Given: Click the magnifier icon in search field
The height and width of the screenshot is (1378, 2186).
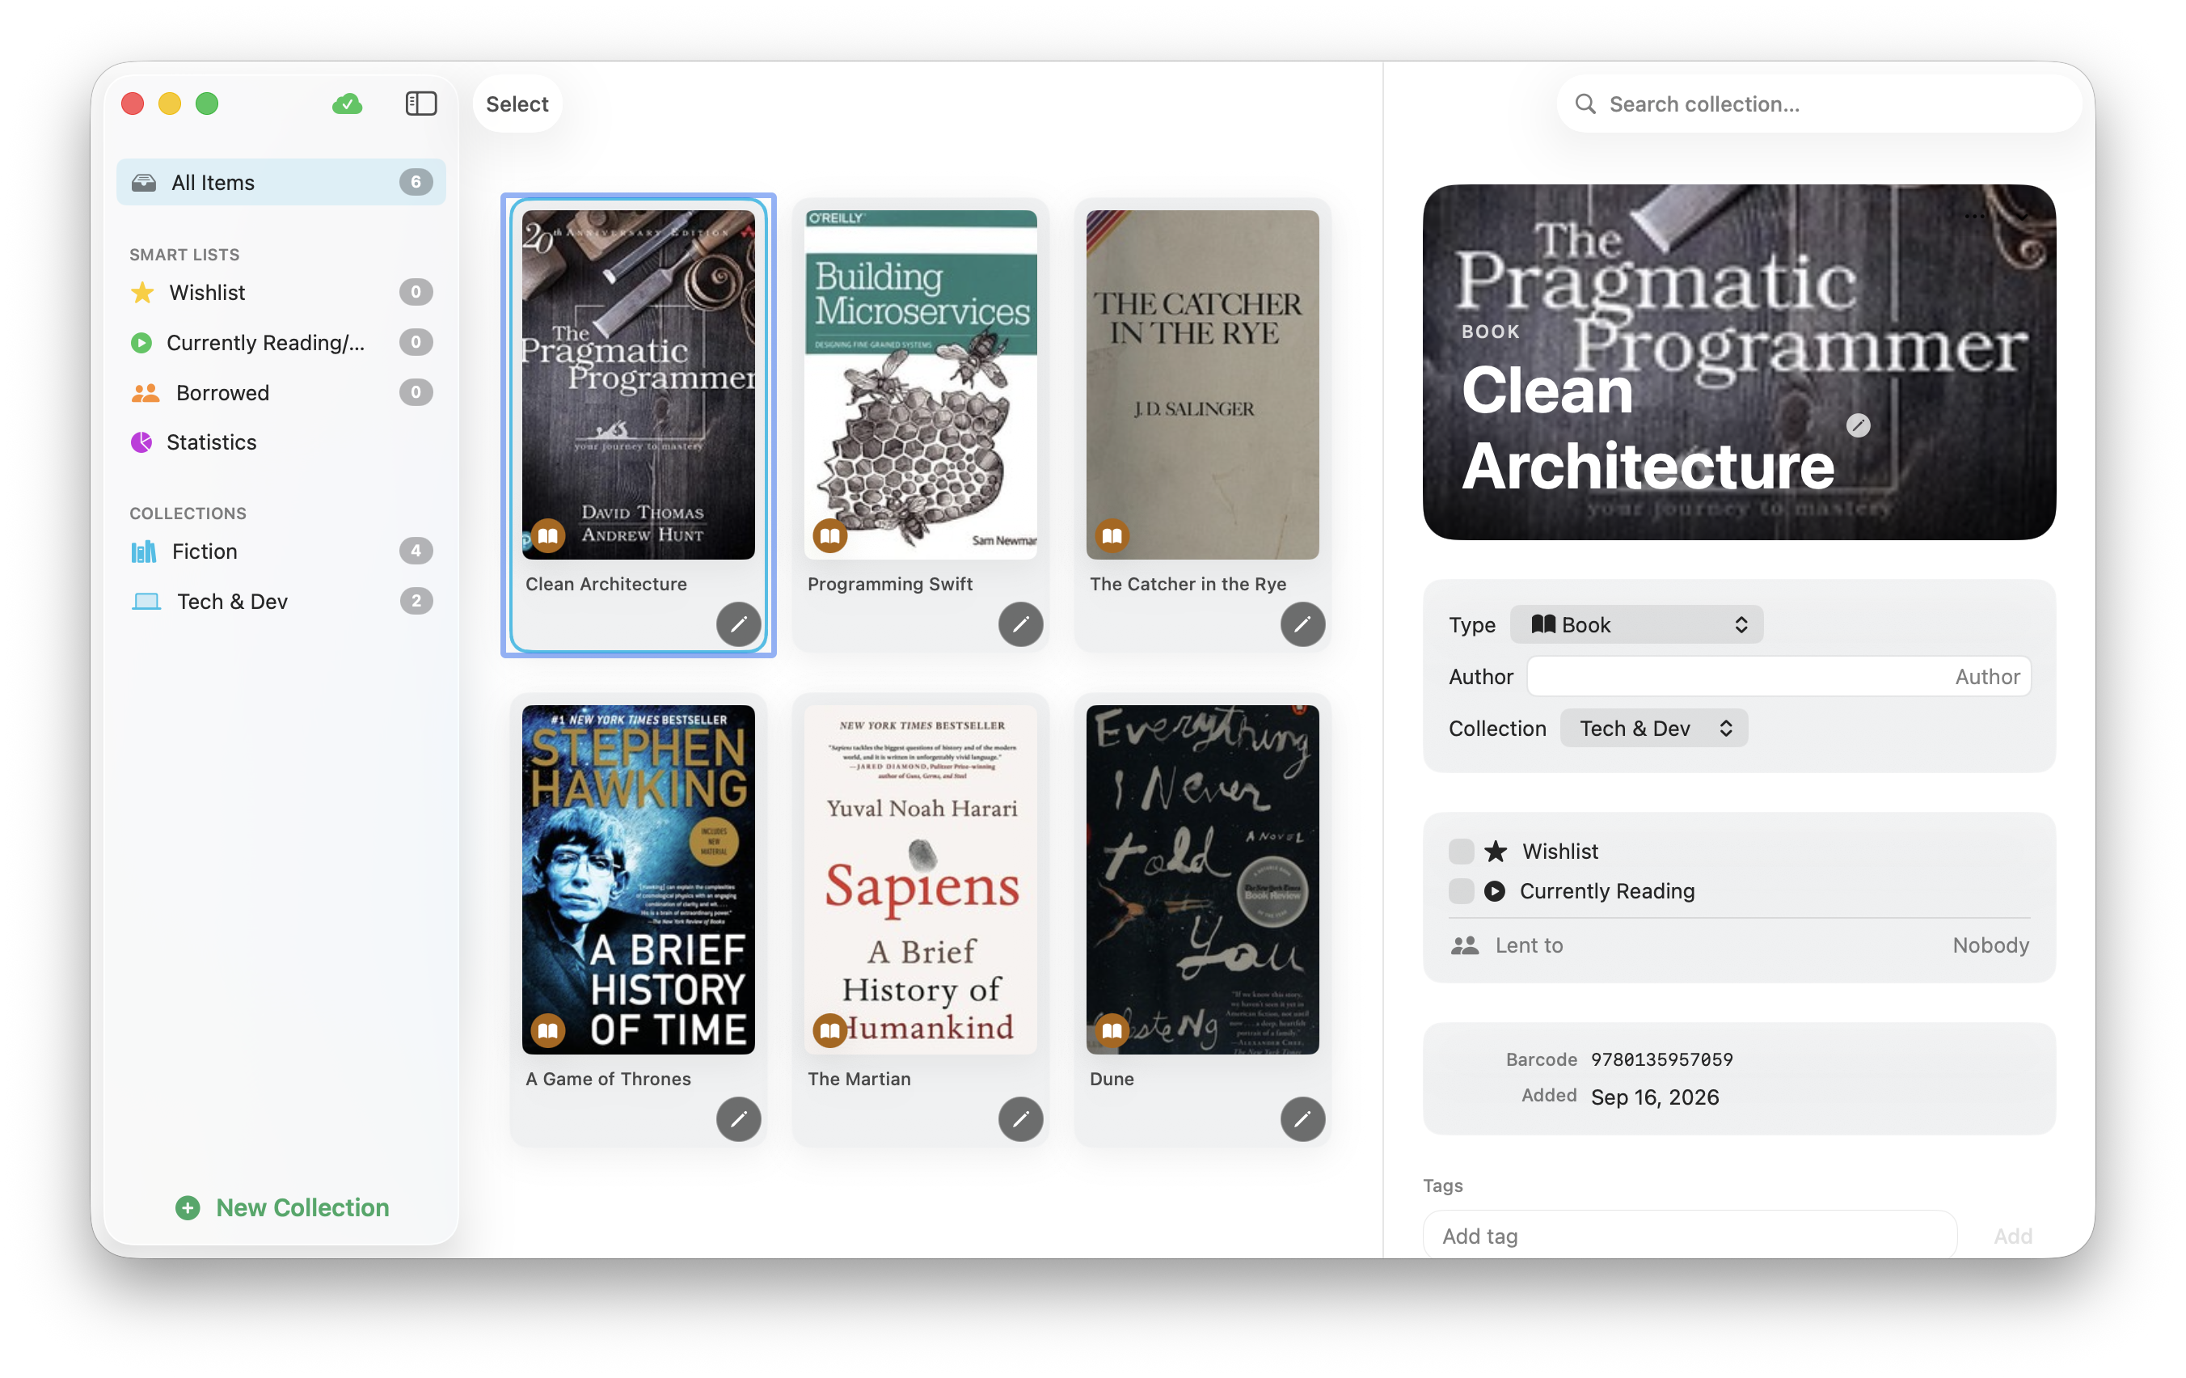Looking at the screenshot, I should [1585, 104].
